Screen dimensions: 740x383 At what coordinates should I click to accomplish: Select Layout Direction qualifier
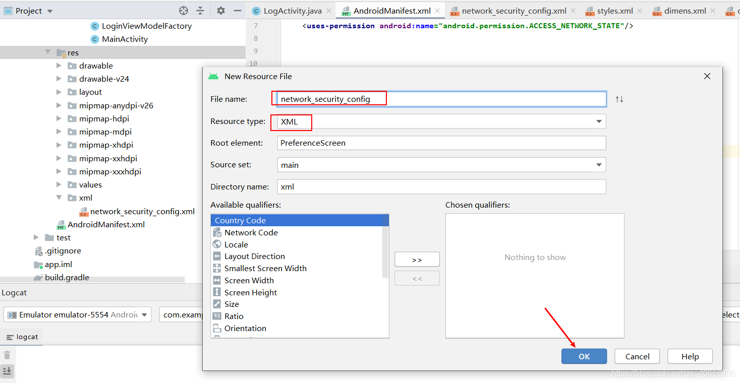[297, 257]
